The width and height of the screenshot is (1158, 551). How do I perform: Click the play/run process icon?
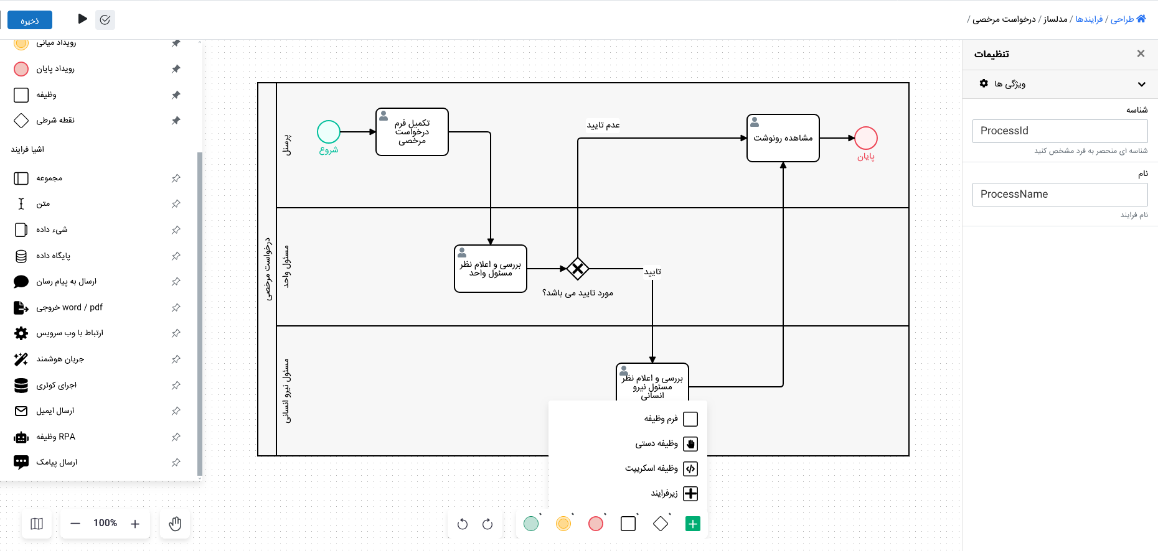pyautogui.click(x=82, y=19)
